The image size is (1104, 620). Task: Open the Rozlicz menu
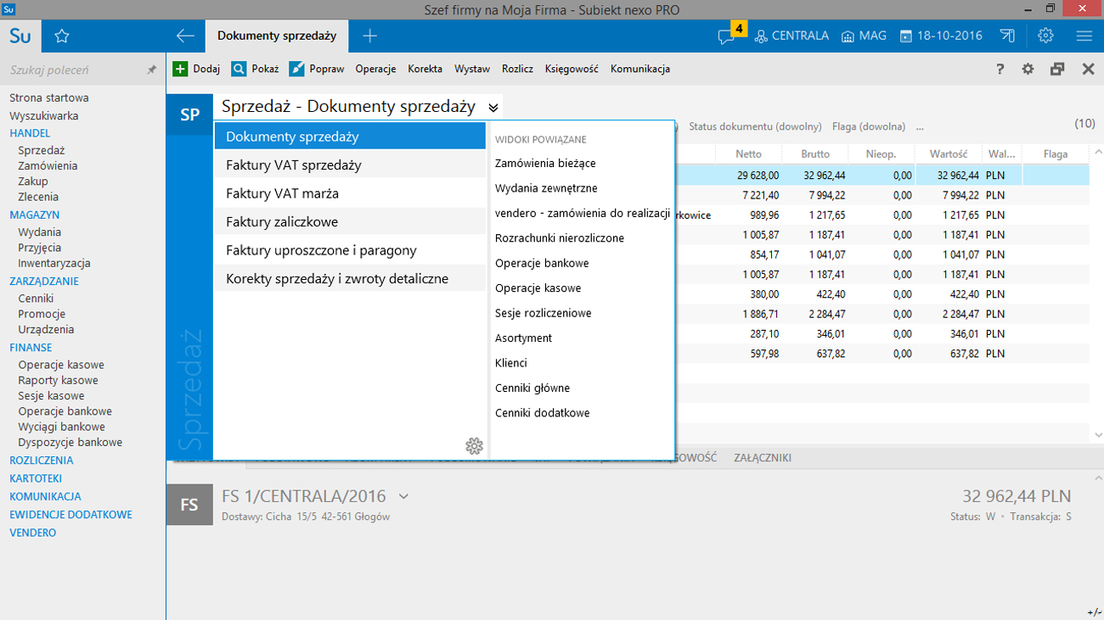pos(517,69)
